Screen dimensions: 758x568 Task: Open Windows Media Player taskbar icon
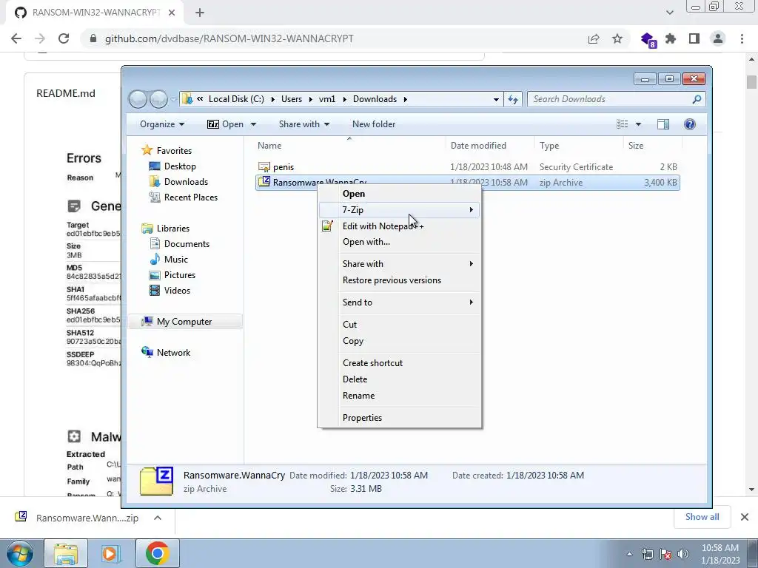coord(111,553)
